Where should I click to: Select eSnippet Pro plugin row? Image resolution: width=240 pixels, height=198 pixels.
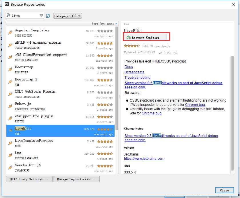60,119
